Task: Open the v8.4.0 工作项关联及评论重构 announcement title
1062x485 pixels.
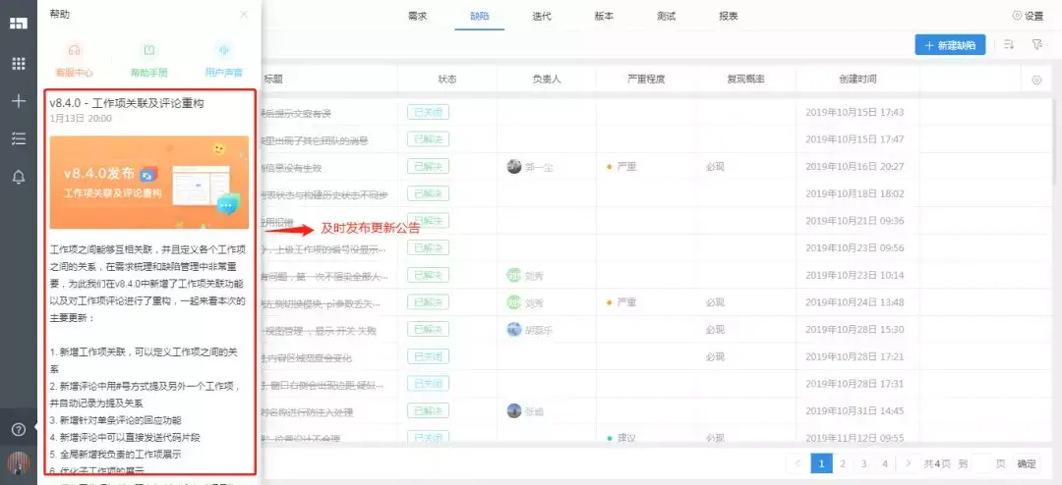Action: tap(127, 103)
